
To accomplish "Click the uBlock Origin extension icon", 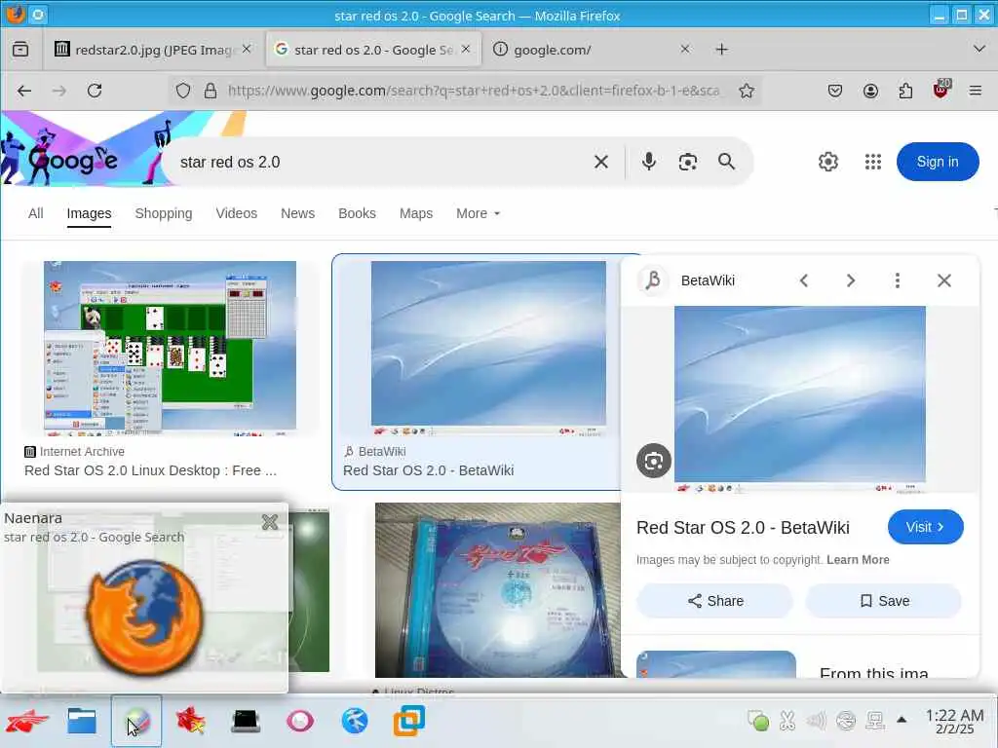I will tap(940, 90).
